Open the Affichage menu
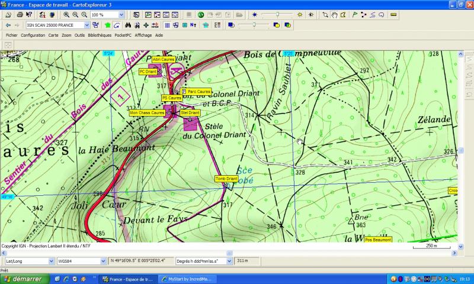Screen dimensions: 474x284 [x=143, y=35]
